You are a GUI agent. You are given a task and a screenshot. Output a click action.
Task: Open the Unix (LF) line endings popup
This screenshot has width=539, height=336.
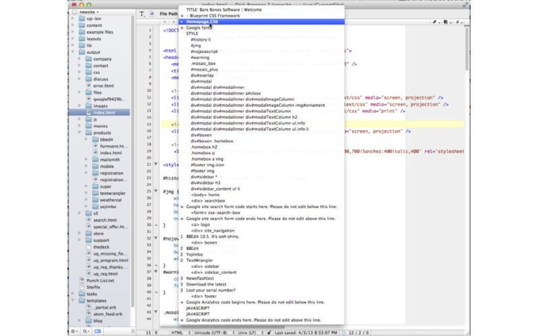[x=250, y=333]
